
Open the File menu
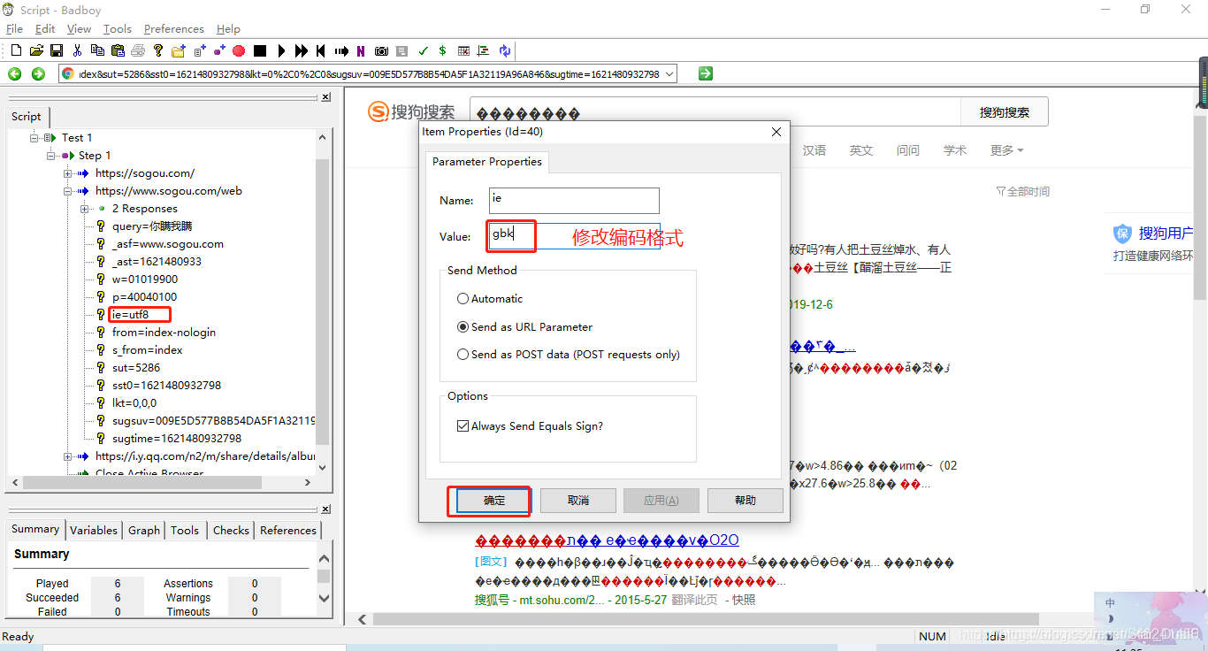(x=14, y=29)
